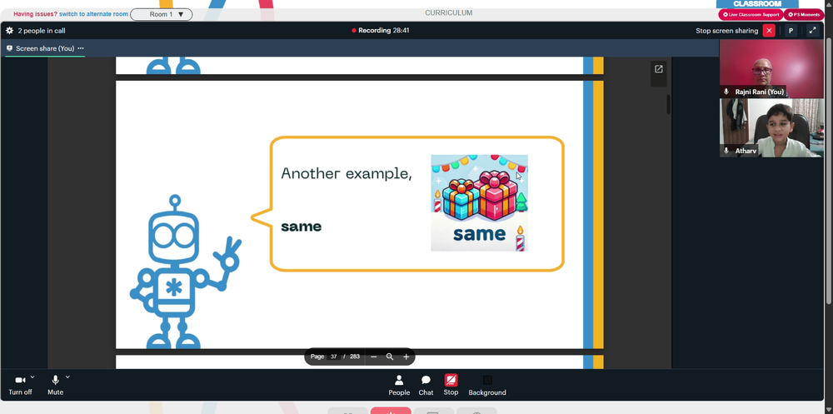Viewport: 833px width, 414px height.
Task: Click the PDF magnifier zoom icon
Action: (390, 357)
